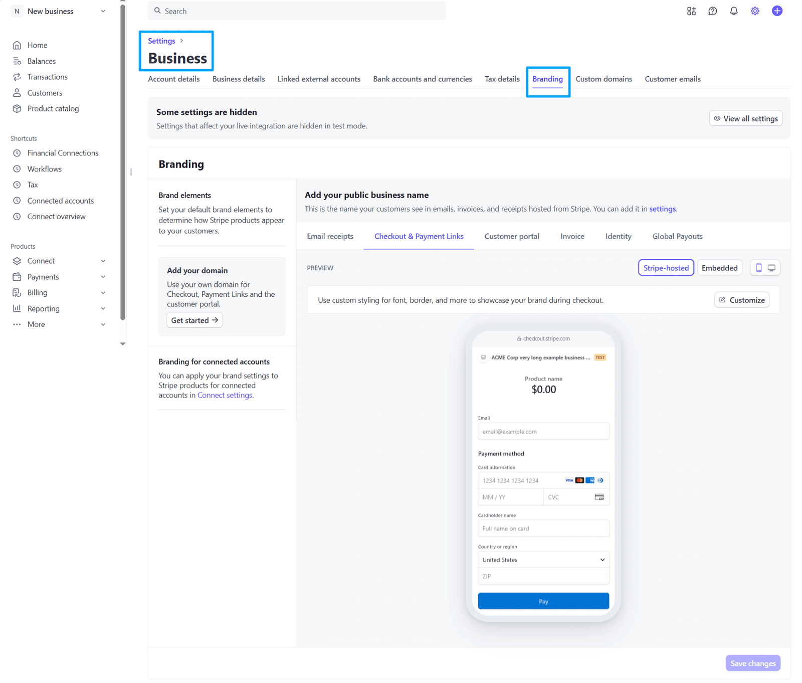Click the settings gear icon
Image resolution: width=802 pixels, height=683 pixels.
(755, 11)
